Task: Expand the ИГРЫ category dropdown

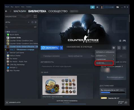Action: (29, 22)
